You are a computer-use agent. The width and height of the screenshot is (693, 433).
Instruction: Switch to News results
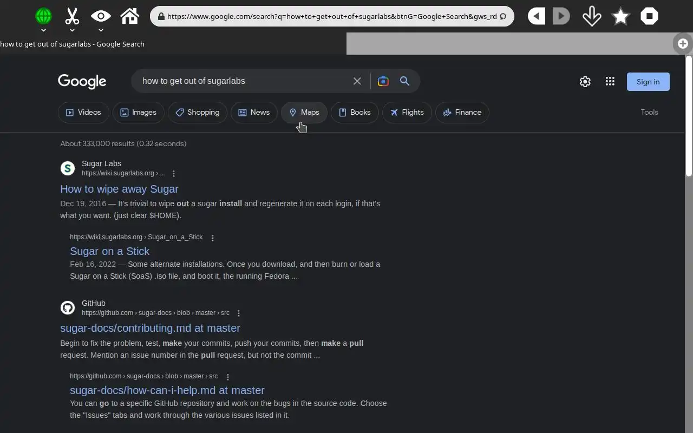254,113
